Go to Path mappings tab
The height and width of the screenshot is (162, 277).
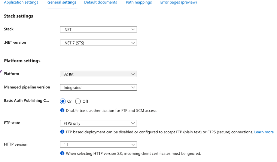(x=139, y=3)
